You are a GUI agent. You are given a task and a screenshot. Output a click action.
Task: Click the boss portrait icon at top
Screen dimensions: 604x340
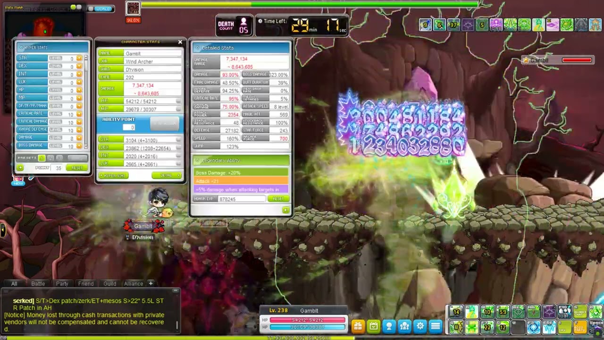[133, 8]
